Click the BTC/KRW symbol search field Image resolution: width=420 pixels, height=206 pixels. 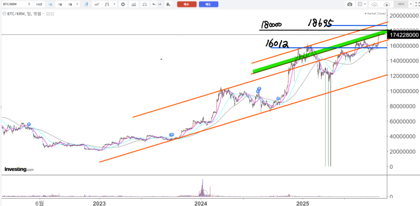(13, 5)
